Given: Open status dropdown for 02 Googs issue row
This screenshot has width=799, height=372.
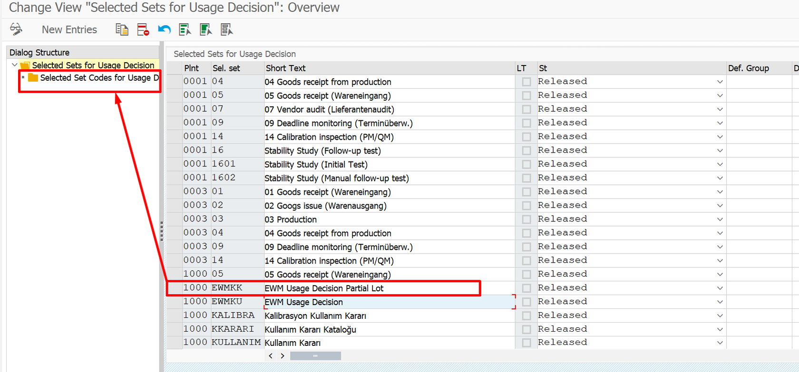Looking at the screenshot, I should coord(720,206).
